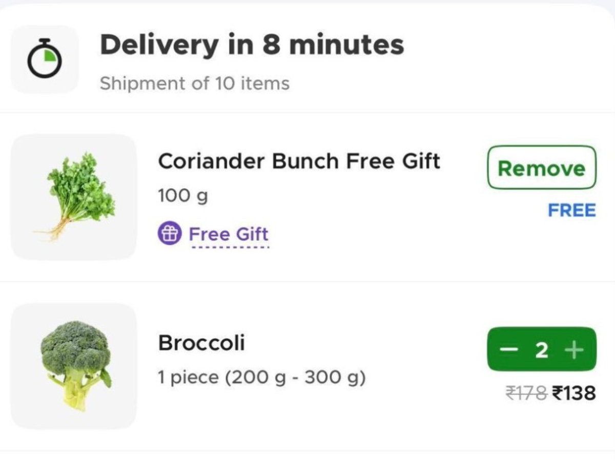
Task: Click the Broccoli quantity number 2
Action: 542,350
